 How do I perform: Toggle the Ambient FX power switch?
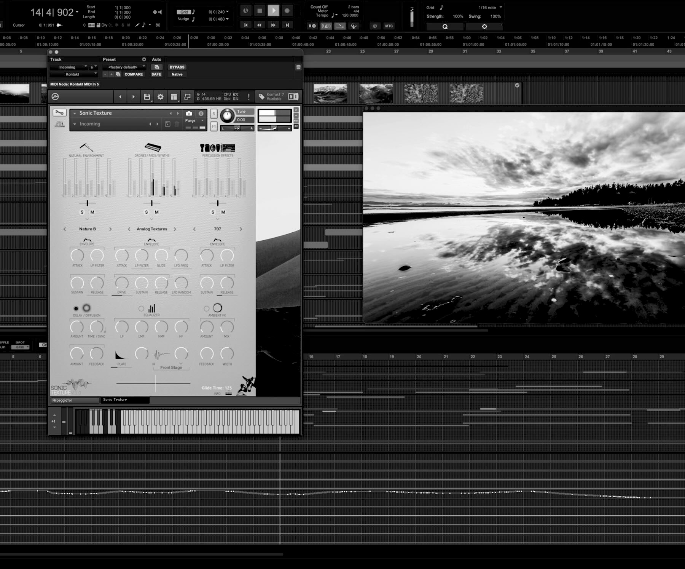coord(206,308)
